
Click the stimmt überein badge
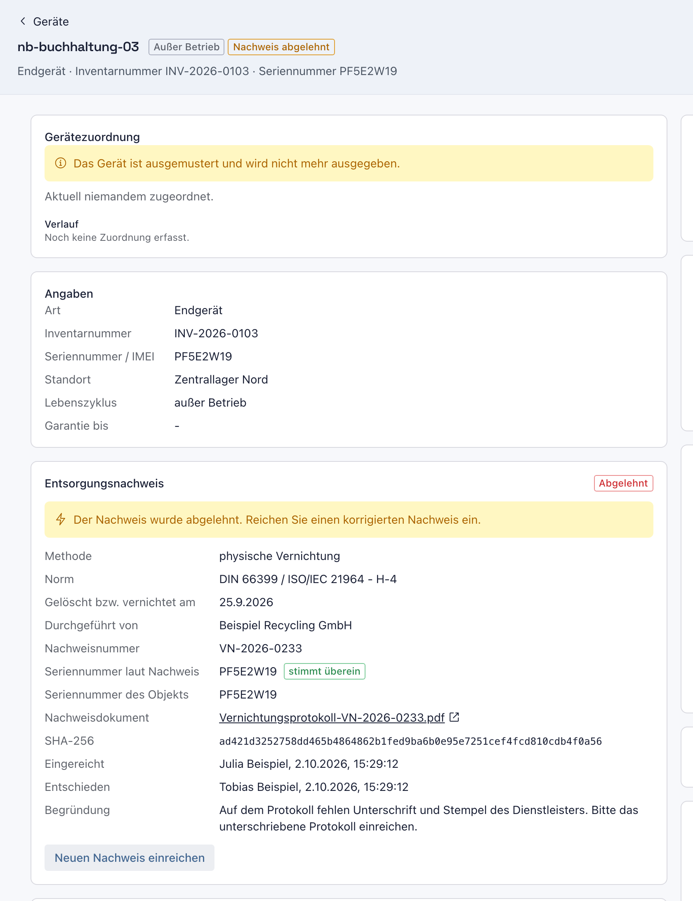pos(324,671)
